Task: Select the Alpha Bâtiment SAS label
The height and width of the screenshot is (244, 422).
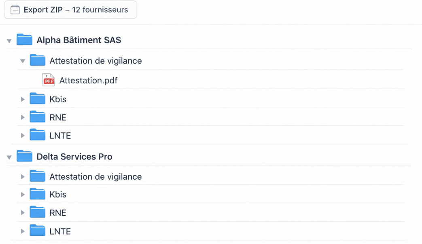Action: [x=78, y=40]
